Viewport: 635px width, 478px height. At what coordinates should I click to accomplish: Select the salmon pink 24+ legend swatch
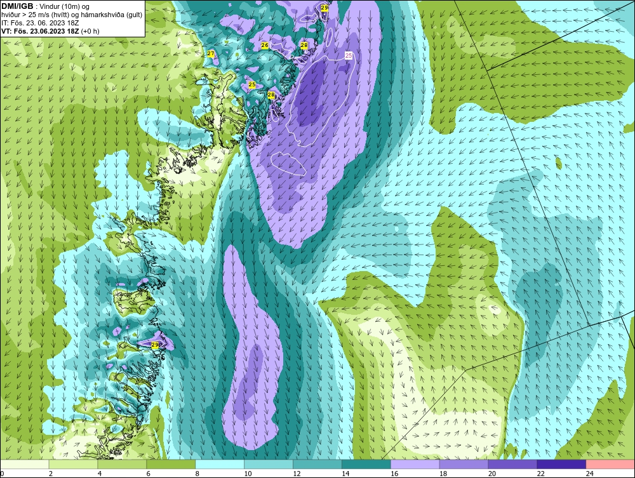[x=610, y=464]
